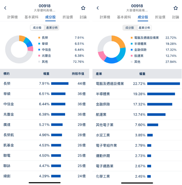Tap pink 航運業 legend swatch

132,56
